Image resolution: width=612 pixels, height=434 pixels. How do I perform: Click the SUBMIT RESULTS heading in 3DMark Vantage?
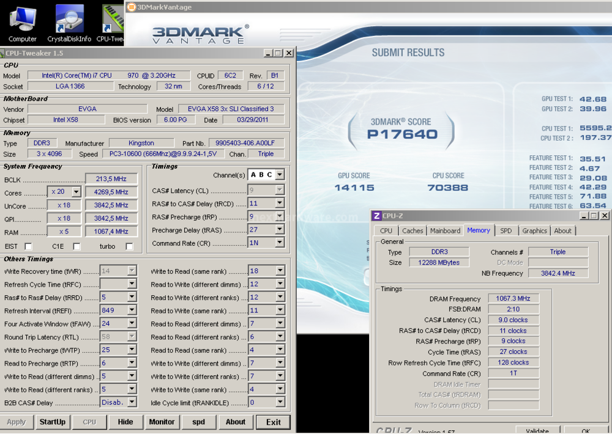pos(408,53)
